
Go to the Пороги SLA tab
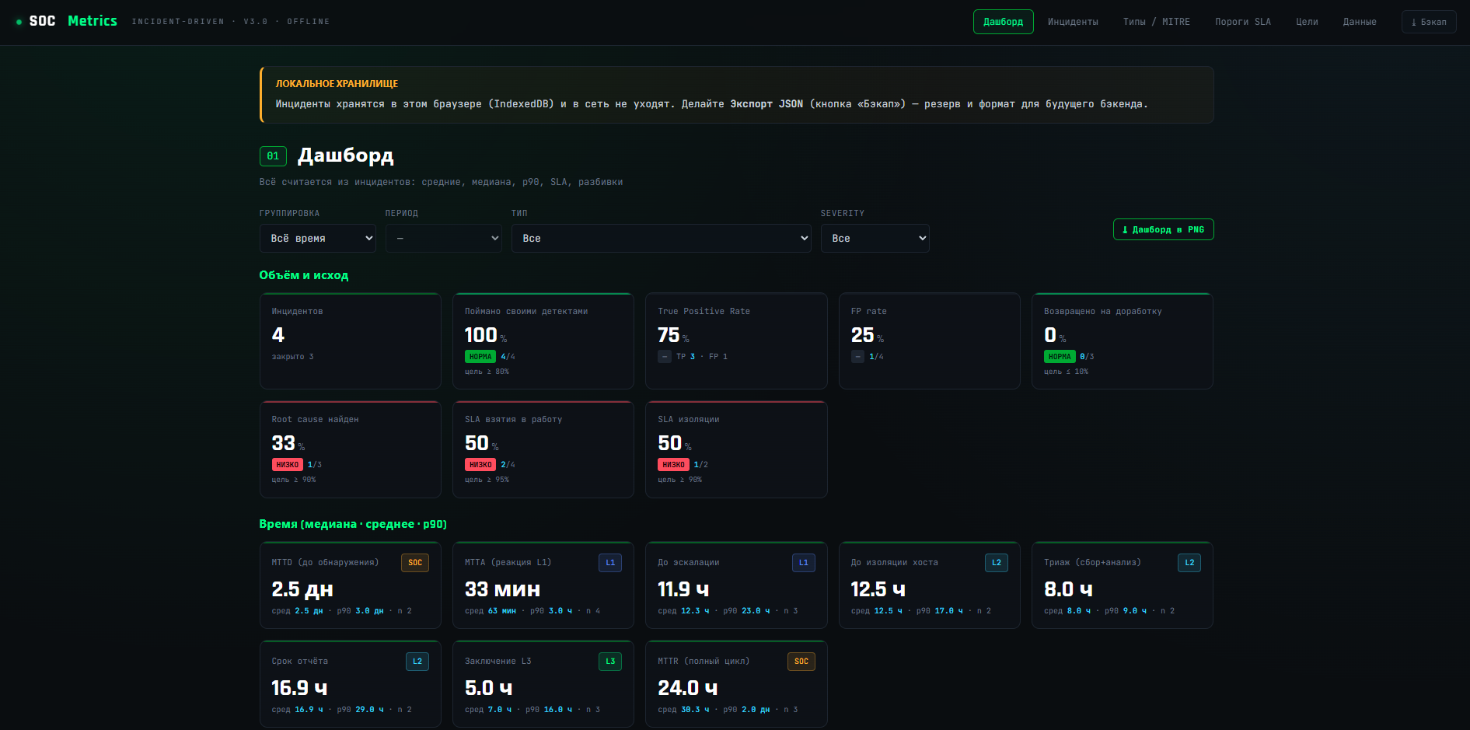(x=1243, y=22)
